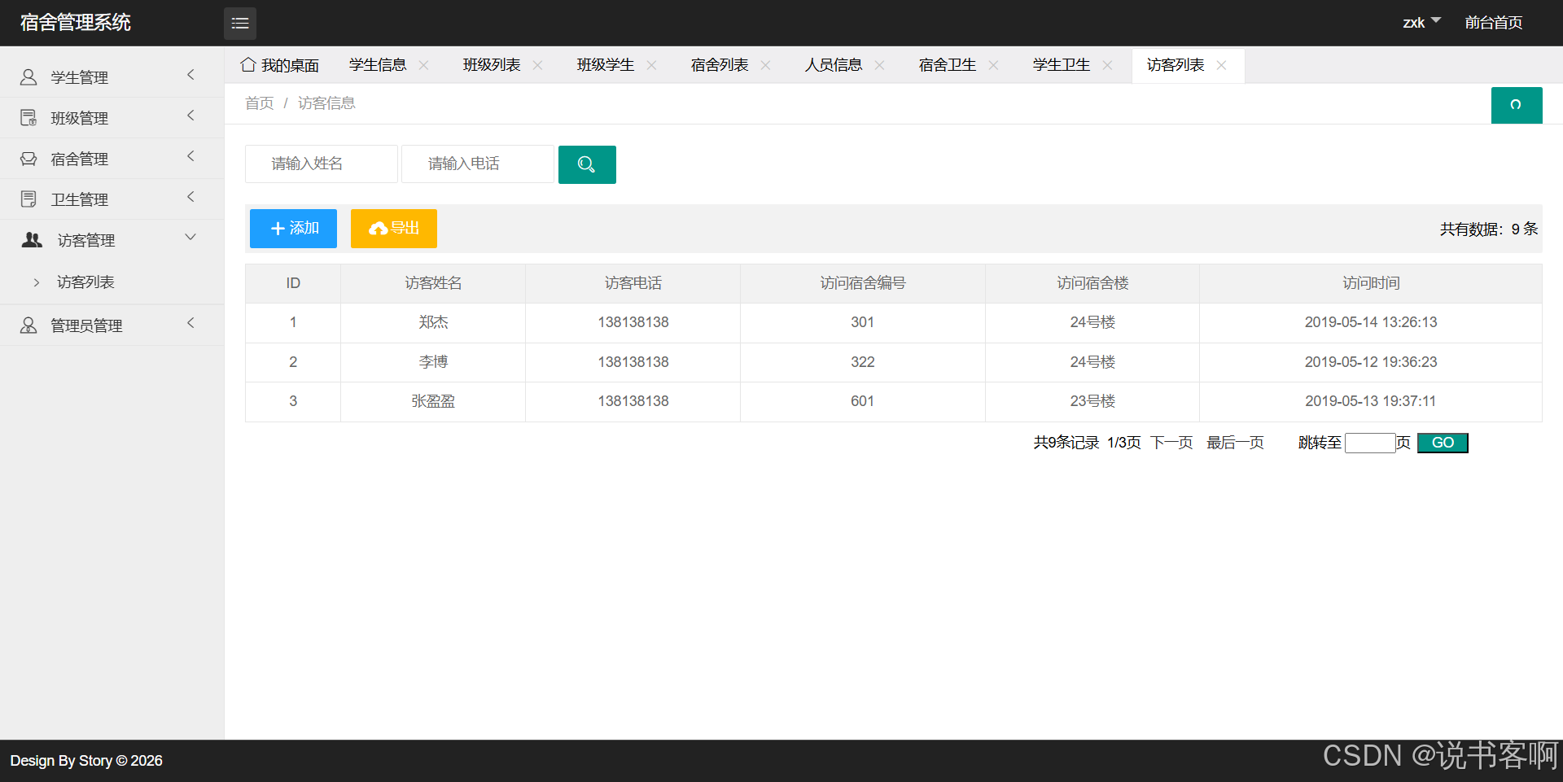The image size is (1563, 782).
Task: Switch to the 班级学生 tab
Action: coord(606,65)
